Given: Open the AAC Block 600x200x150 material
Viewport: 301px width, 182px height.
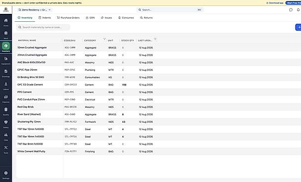Looking at the screenshot, I should pyautogui.click(x=31, y=62).
